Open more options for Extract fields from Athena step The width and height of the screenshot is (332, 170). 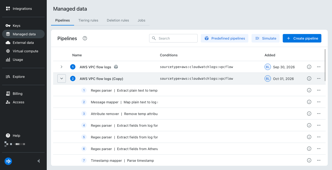tap(319, 149)
